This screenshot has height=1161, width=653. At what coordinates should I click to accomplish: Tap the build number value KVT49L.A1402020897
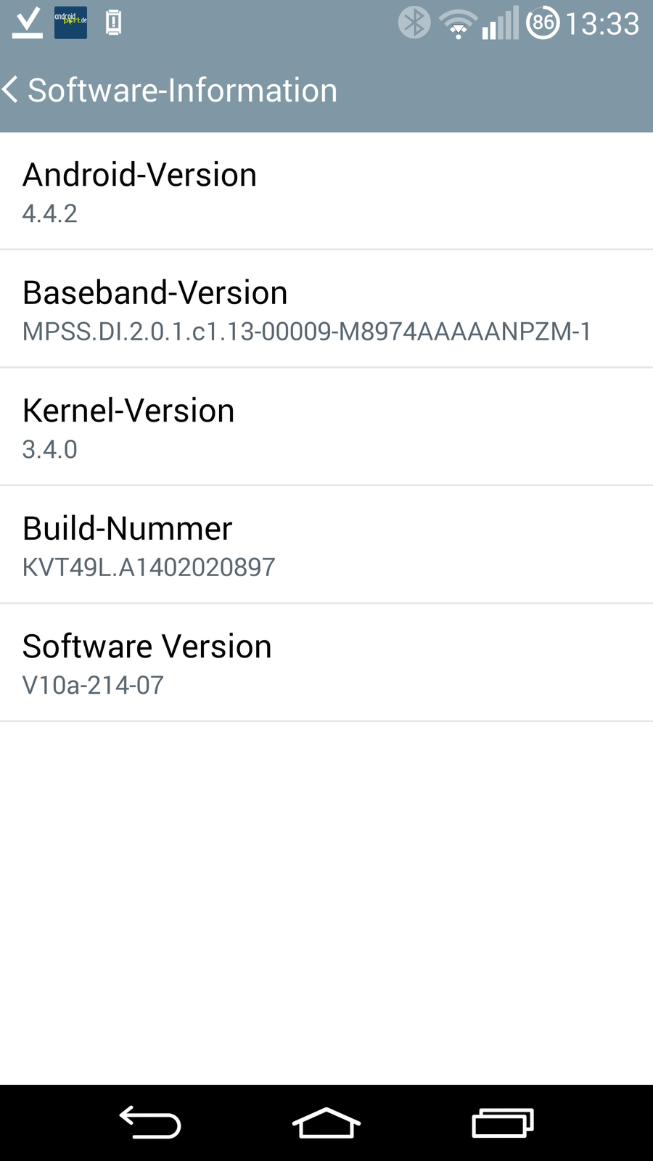149,567
